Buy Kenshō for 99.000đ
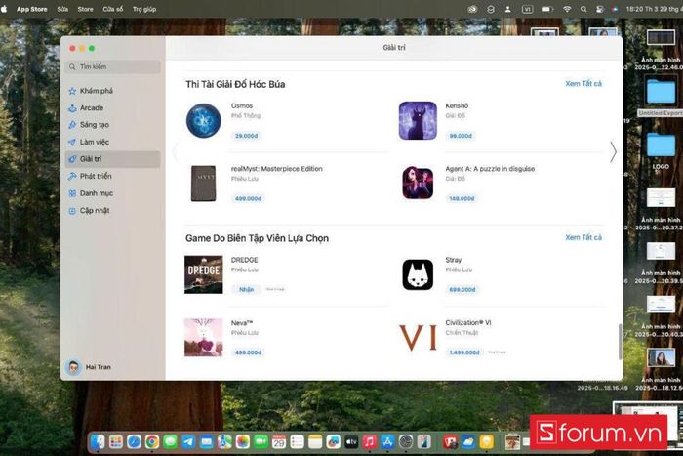 (461, 136)
